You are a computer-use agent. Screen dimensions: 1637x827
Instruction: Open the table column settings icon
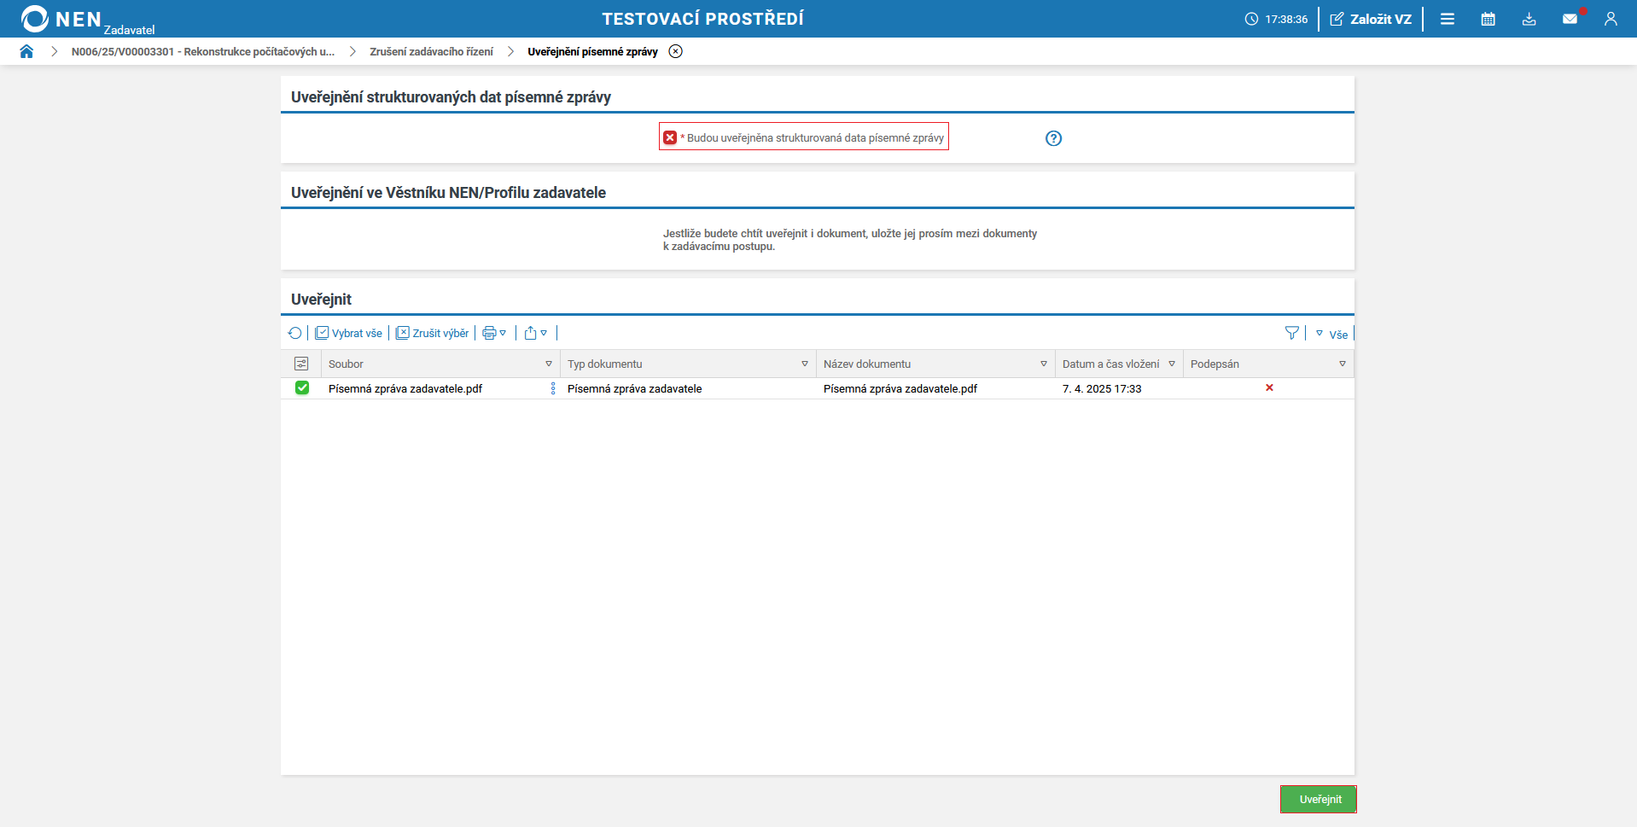click(301, 364)
